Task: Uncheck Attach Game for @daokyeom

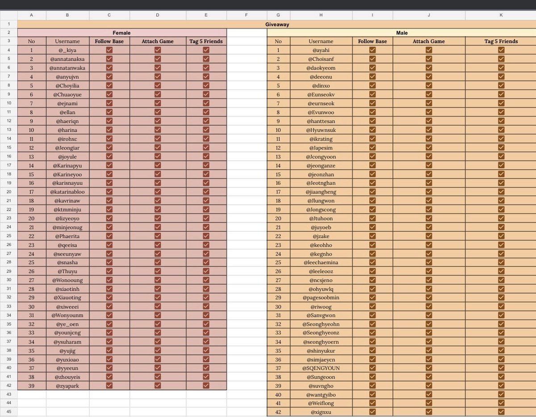Action: pos(429,68)
